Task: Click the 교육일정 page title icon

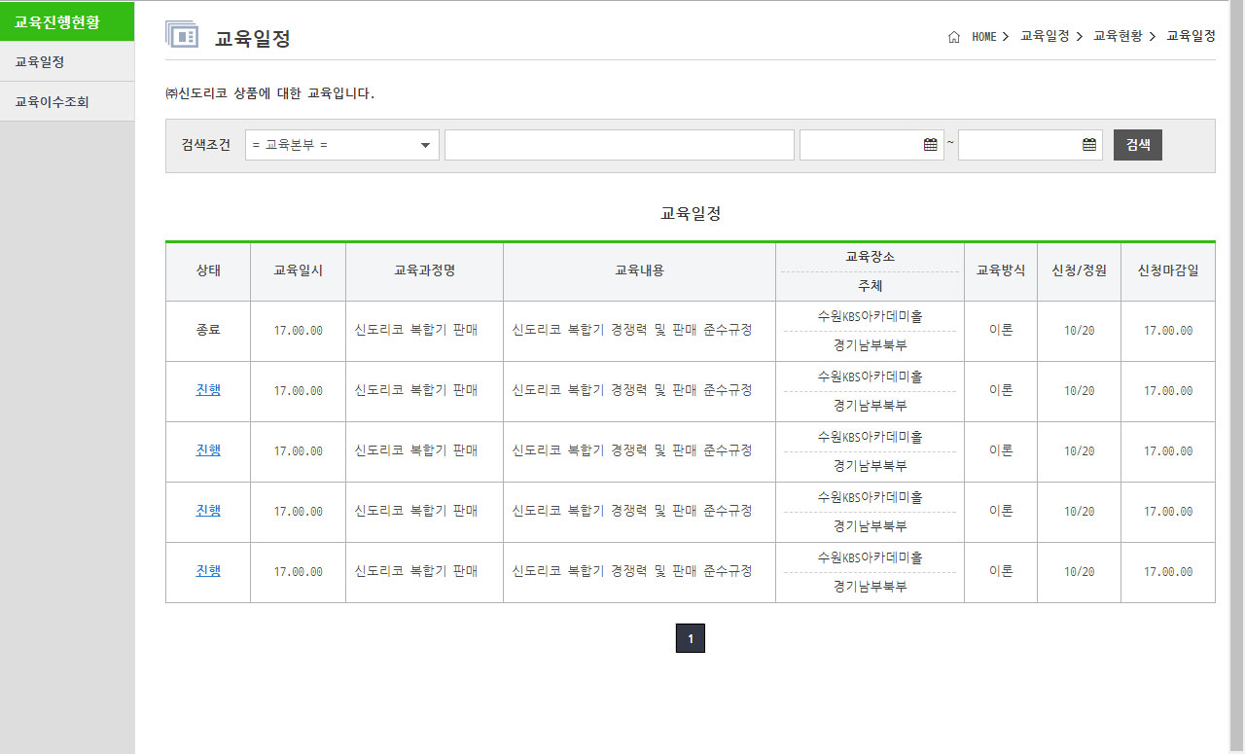Action: [x=182, y=35]
